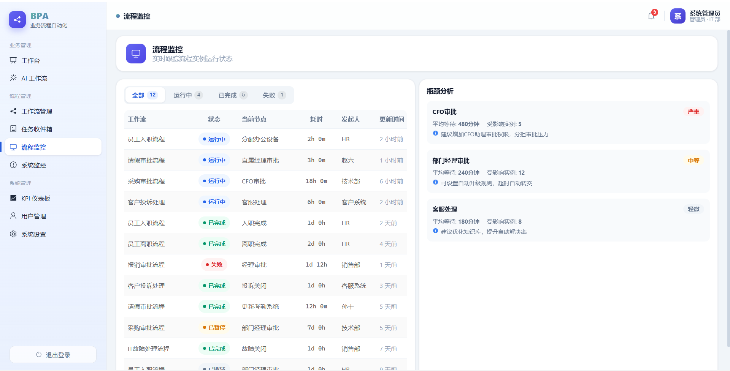
Task: Click the 系统监控 alert icon
Action: tap(13, 165)
